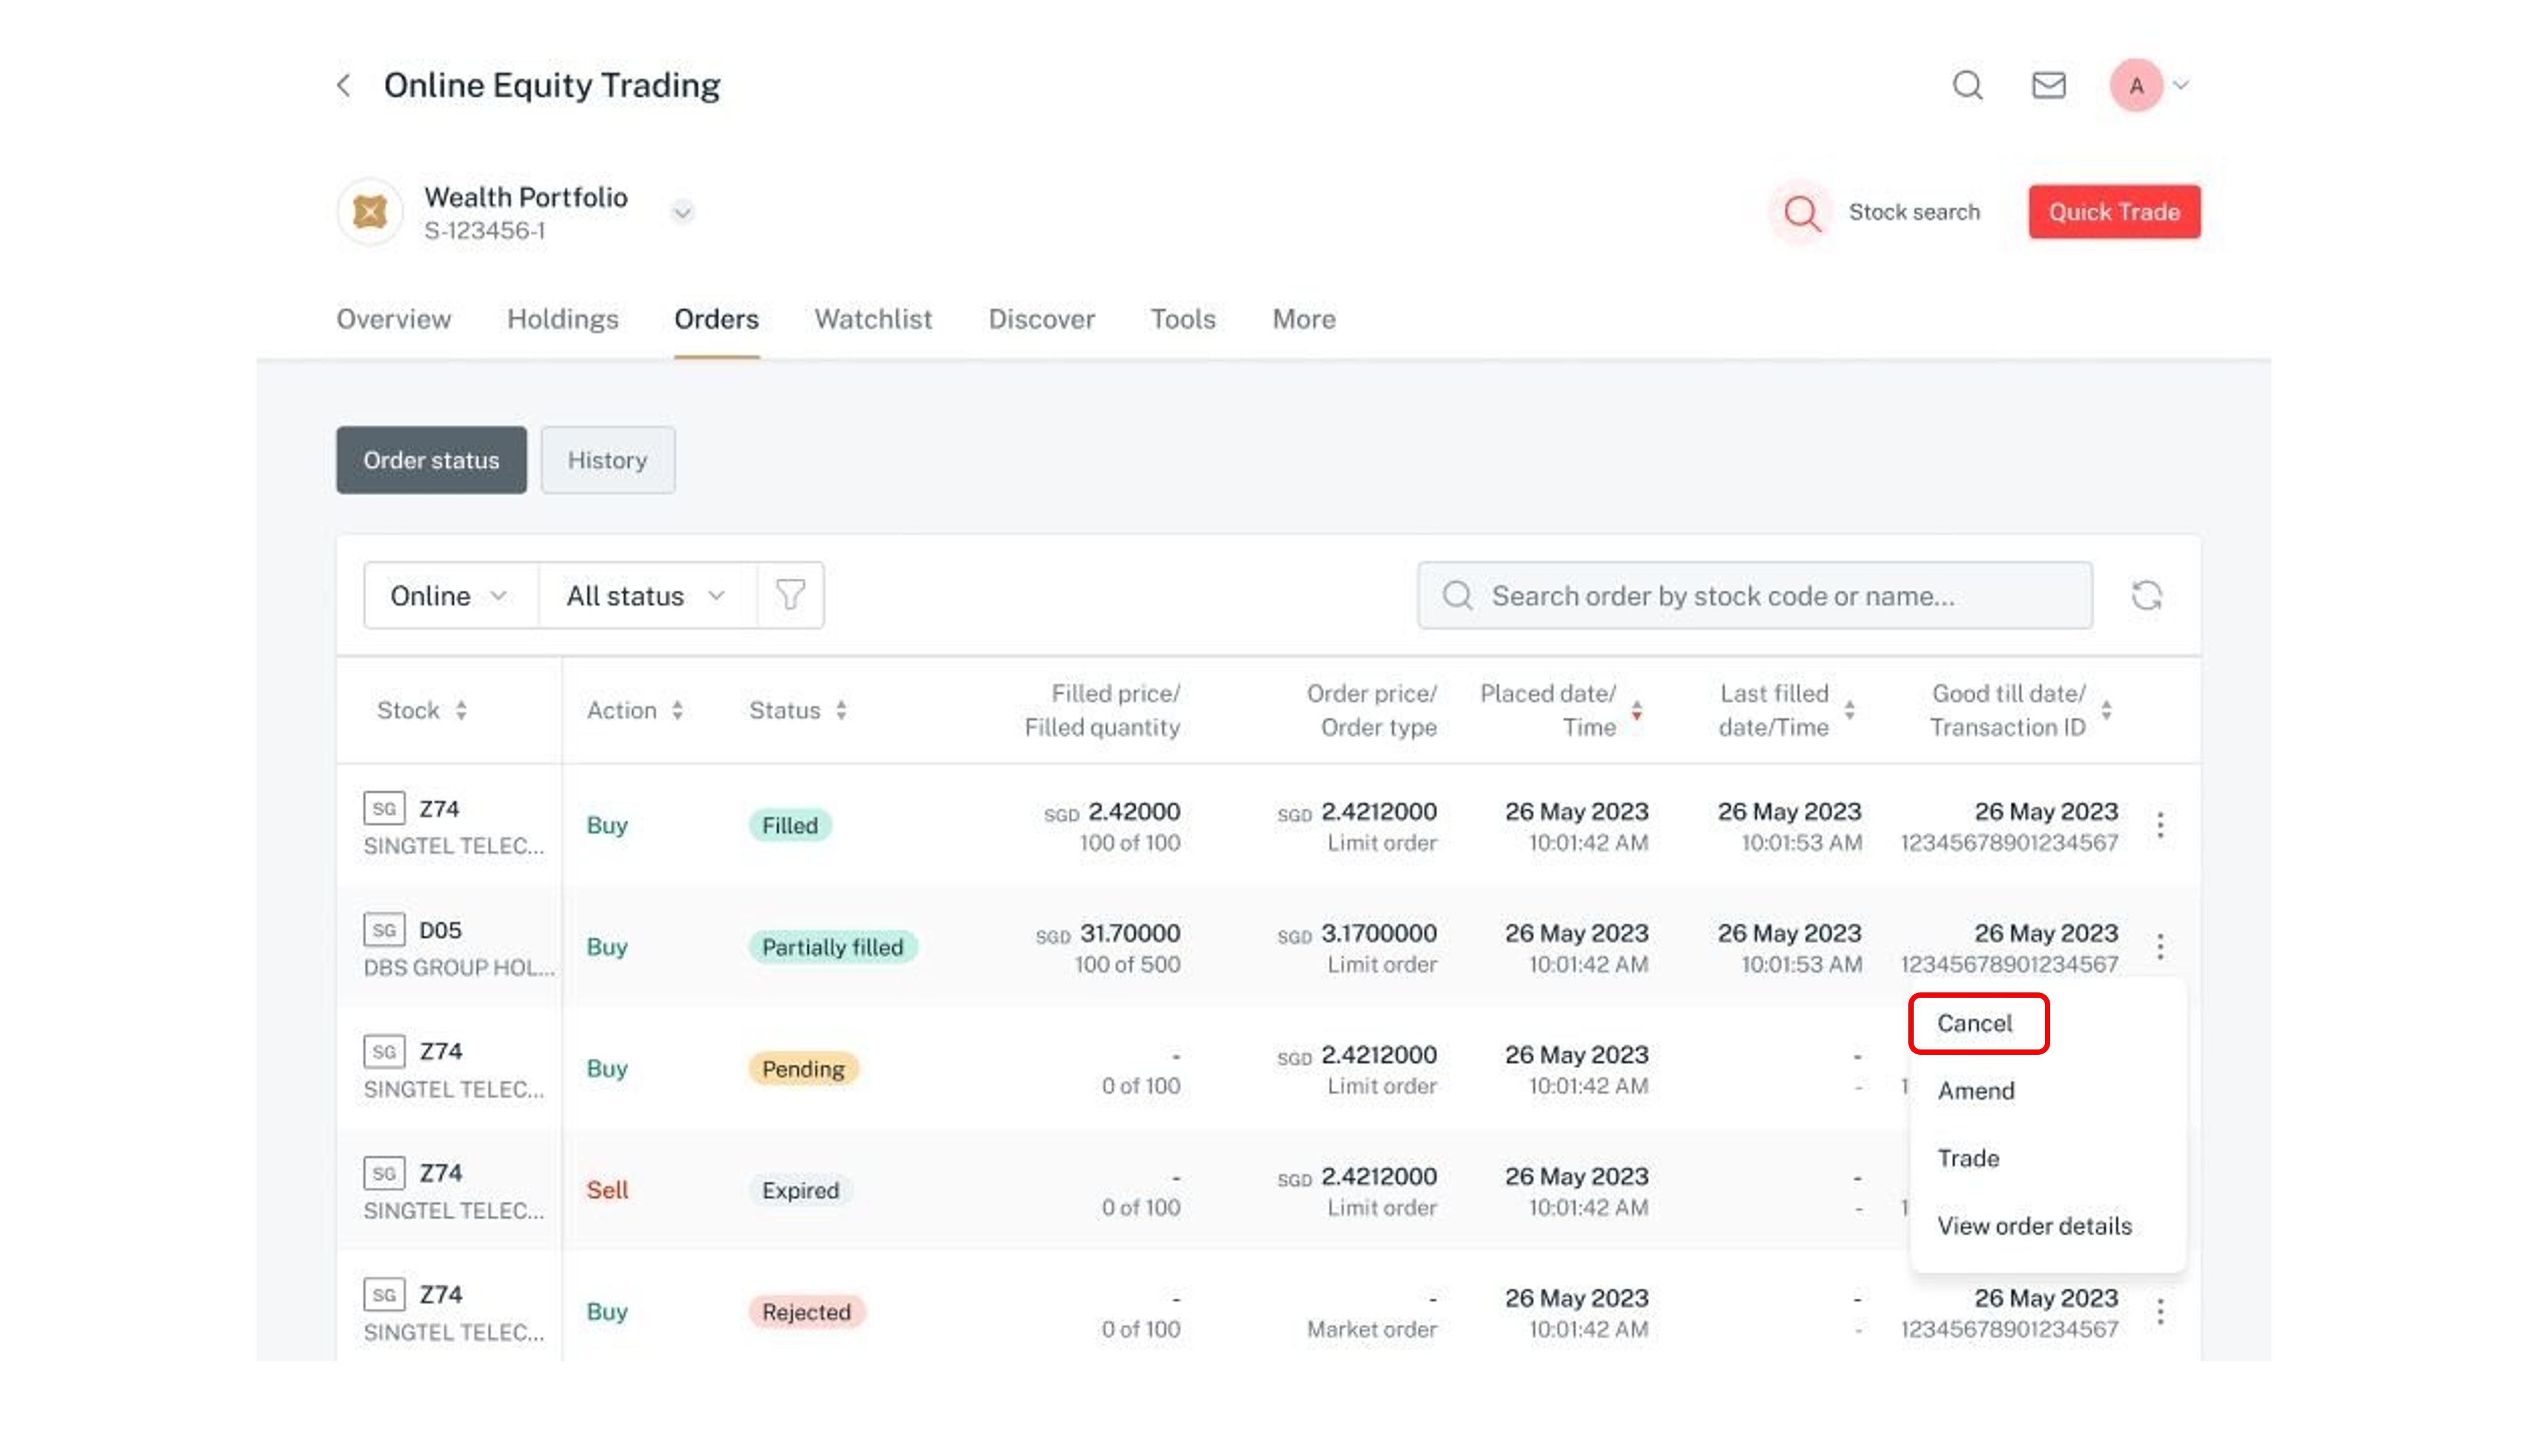The width and height of the screenshot is (2528, 1456).
Task: Switch to the Watchlist tab
Action: [x=873, y=319]
